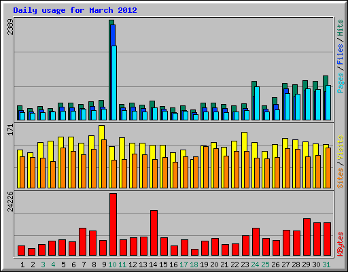Click the red KBytes bar for day 10
Image resolution: width=348 pixels, height=272 pixels.
point(114,224)
